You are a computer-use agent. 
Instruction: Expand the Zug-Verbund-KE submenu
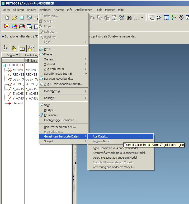point(63,69)
